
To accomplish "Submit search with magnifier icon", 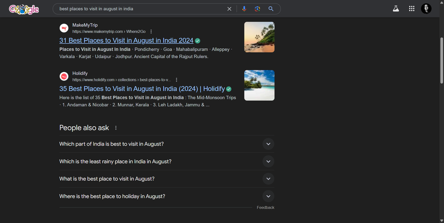I will coord(271,9).
